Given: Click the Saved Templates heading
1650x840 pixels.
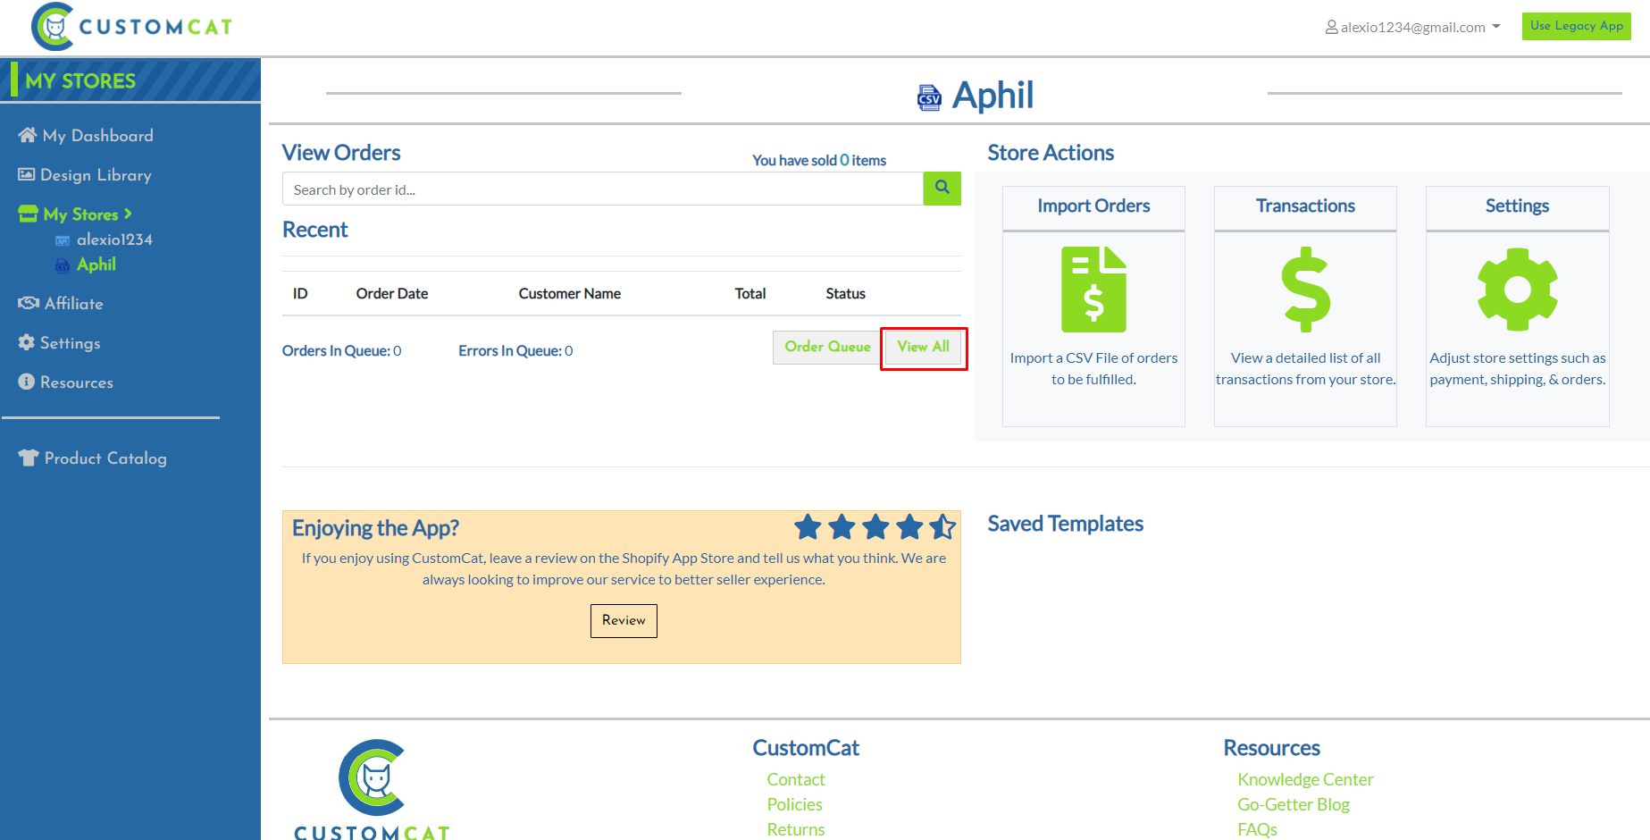Looking at the screenshot, I should (x=1065, y=524).
